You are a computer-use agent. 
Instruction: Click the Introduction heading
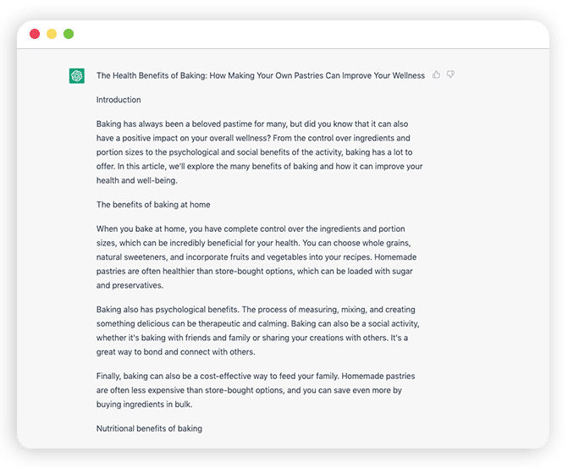coord(119,100)
